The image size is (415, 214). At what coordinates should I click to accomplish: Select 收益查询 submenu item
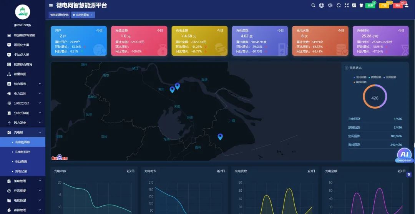pyautogui.click(x=23, y=162)
